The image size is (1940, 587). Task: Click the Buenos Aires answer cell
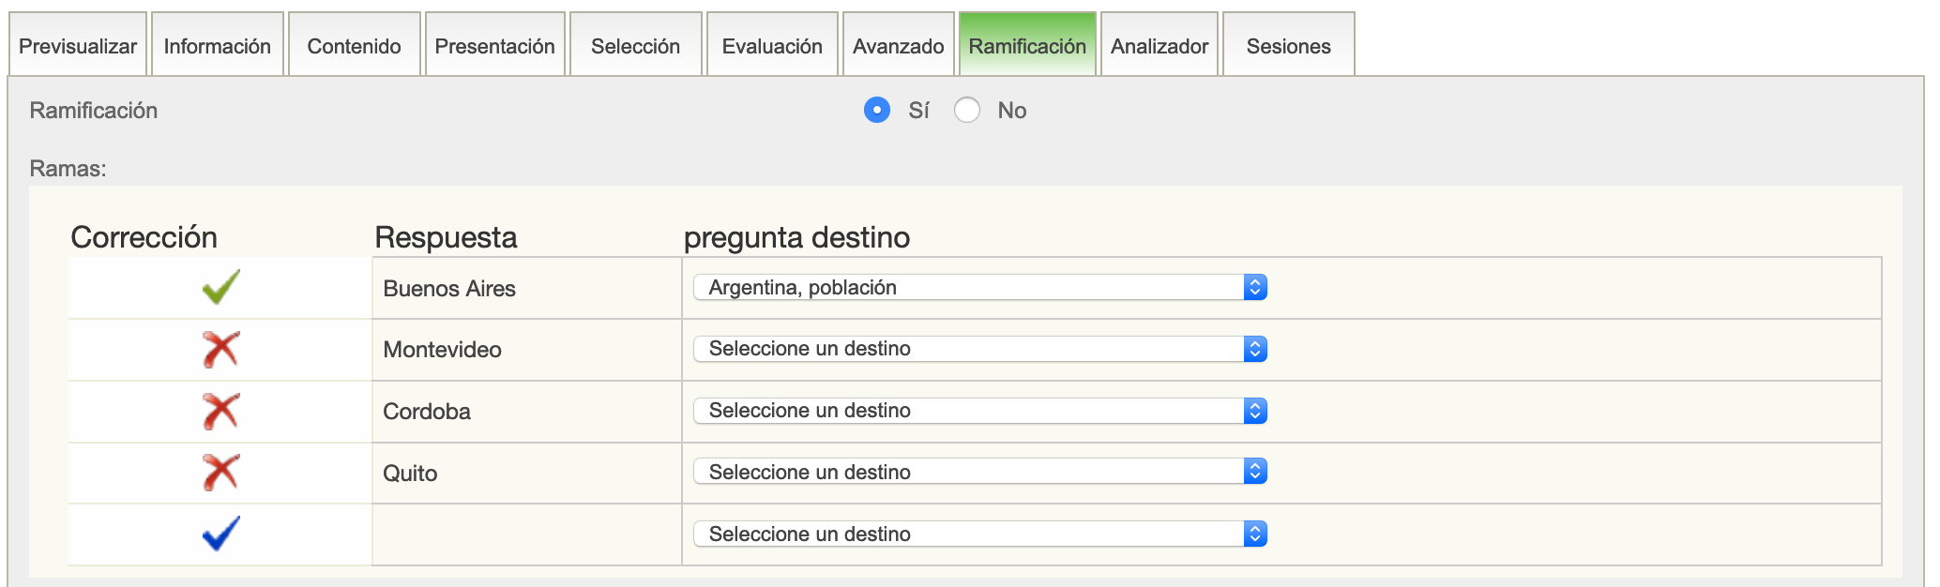(x=449, y=289)
